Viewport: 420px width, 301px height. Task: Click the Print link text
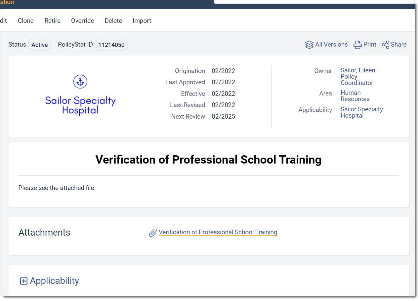point(370,44)
